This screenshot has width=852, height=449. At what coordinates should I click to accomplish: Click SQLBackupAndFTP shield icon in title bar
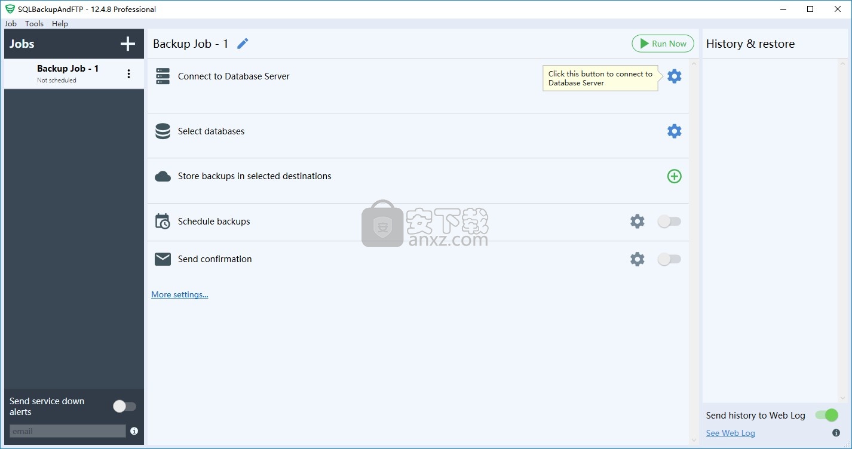[x=10, y=9]
